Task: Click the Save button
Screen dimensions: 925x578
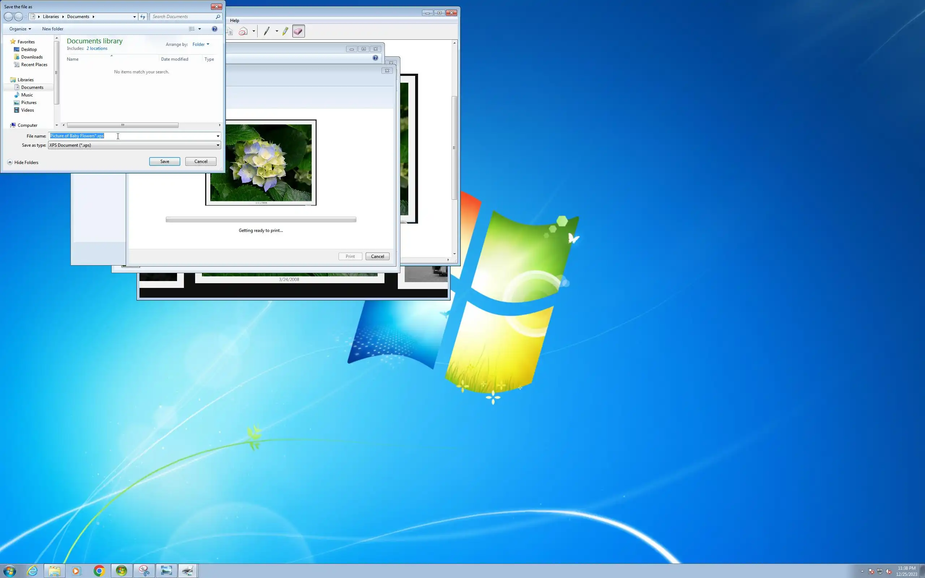Action: tap(164, 161)
